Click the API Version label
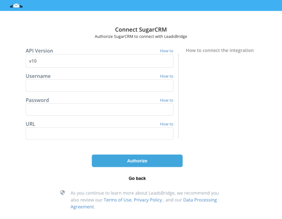Image resolution: width=282 pixels, height=219 pixels. pyautogui.click(x=39, y=51)
